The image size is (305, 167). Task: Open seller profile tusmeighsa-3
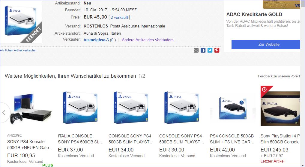click(x=96, y=40)
